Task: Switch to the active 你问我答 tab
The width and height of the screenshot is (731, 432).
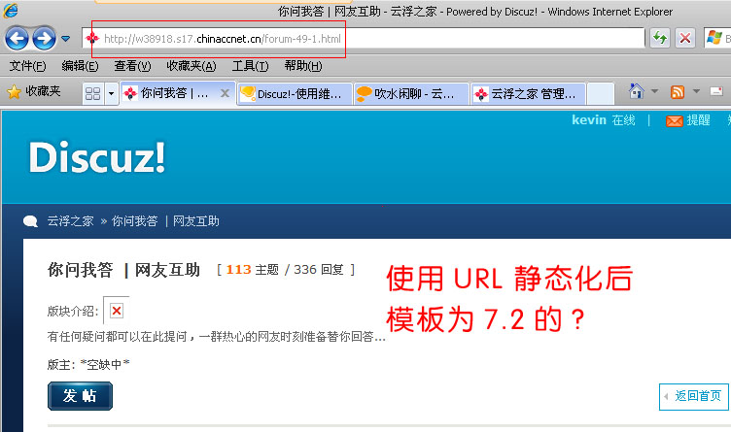Action: tap(178, 93)
